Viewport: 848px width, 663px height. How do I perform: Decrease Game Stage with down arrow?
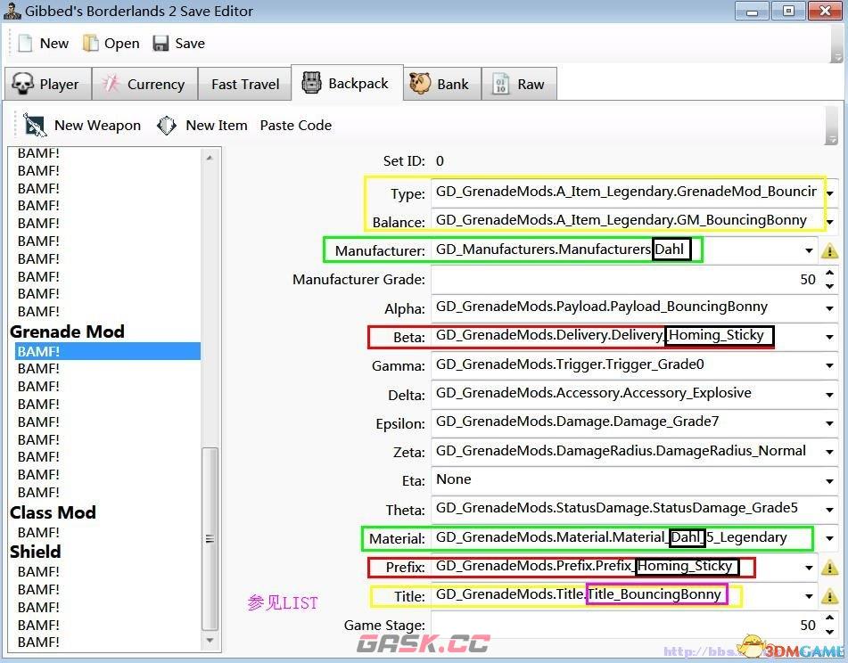tap(829, 631)
